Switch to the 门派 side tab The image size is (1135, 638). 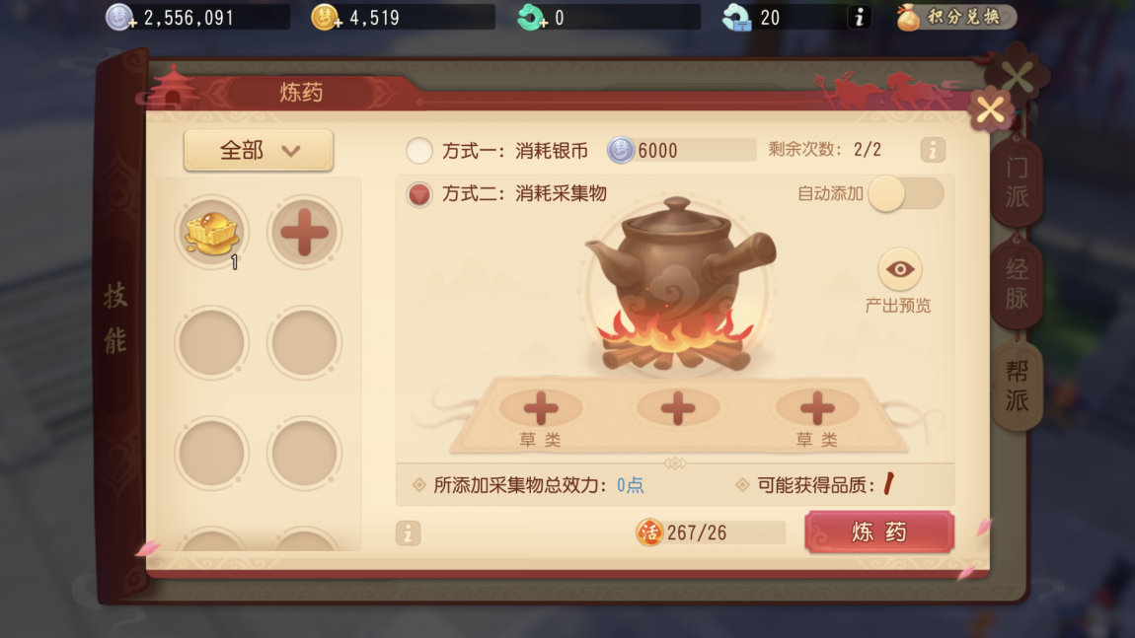pyautogui.click(x=1017, y=181)
